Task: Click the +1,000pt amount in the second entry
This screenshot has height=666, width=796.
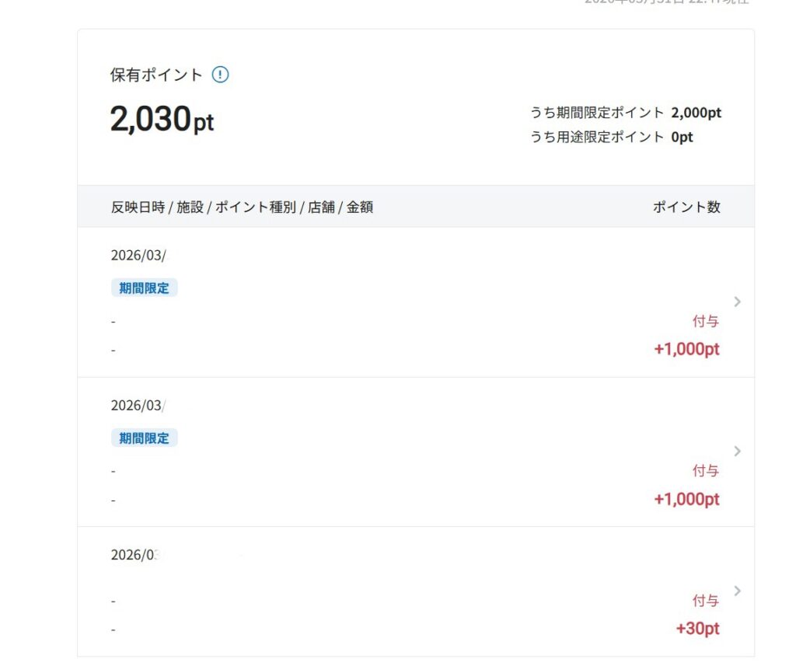Action: pyautogui.click(x=686, y=499)
